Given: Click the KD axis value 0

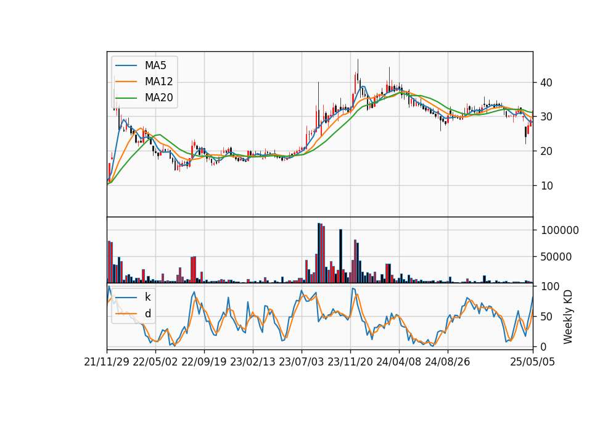Looking at the screenshot, I should 543,346.
